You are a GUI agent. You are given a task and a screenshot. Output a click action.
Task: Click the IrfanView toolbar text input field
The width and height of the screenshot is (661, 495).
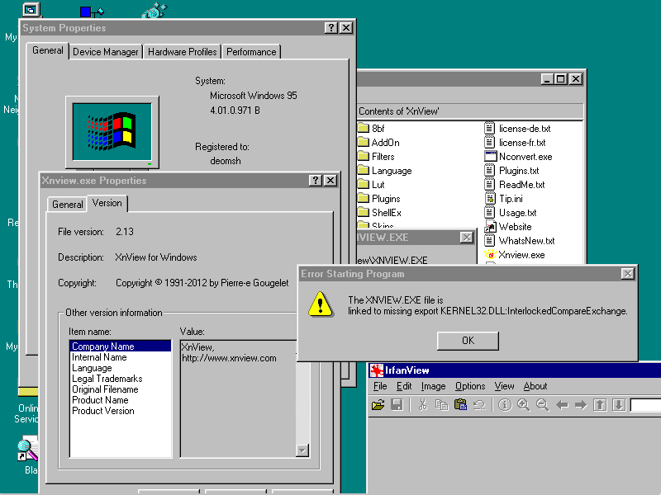646,405
